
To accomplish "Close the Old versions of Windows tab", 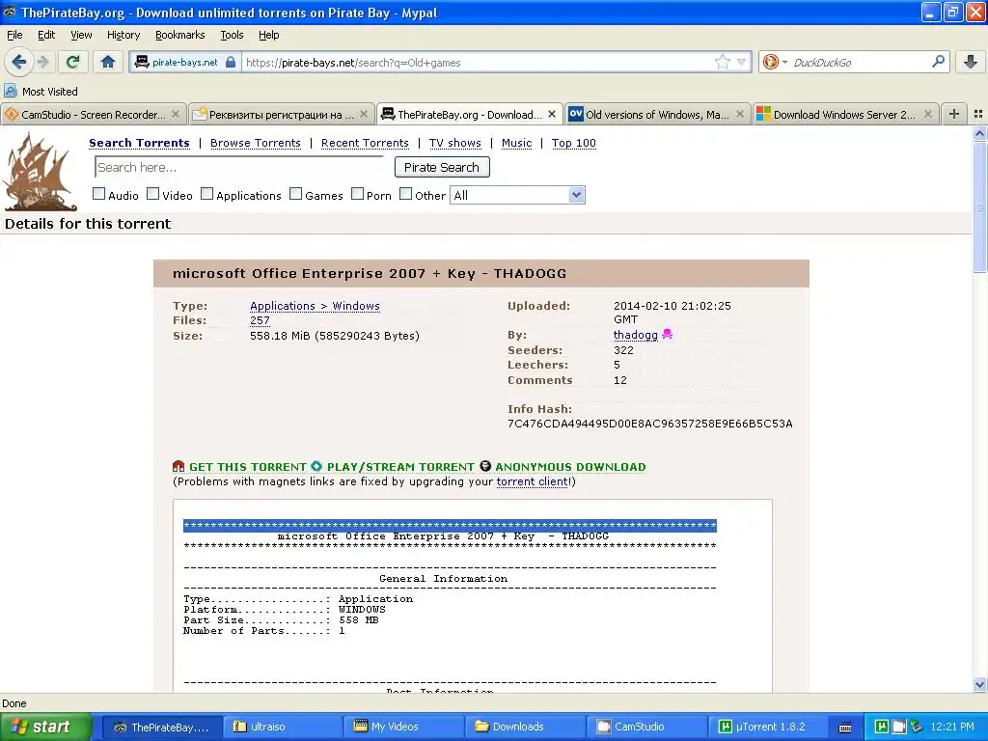I will (x=740, y=114).
